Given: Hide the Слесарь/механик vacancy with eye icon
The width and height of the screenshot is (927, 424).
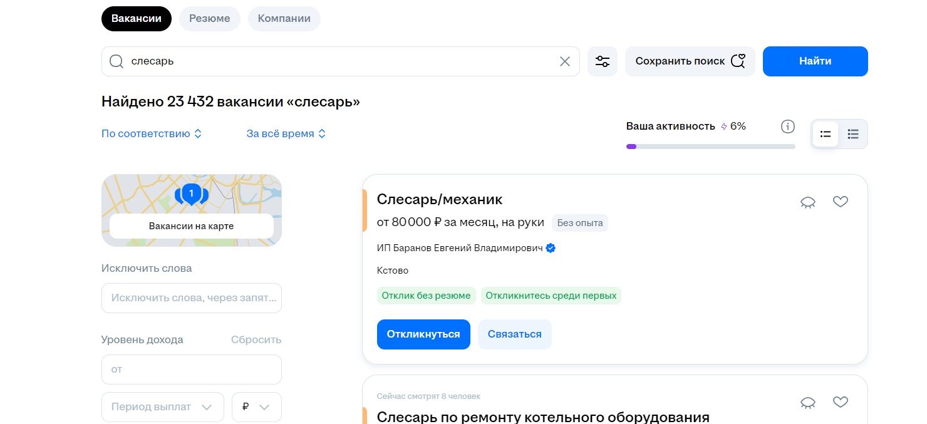Looking at the screenshot, I should pos(808,202).
